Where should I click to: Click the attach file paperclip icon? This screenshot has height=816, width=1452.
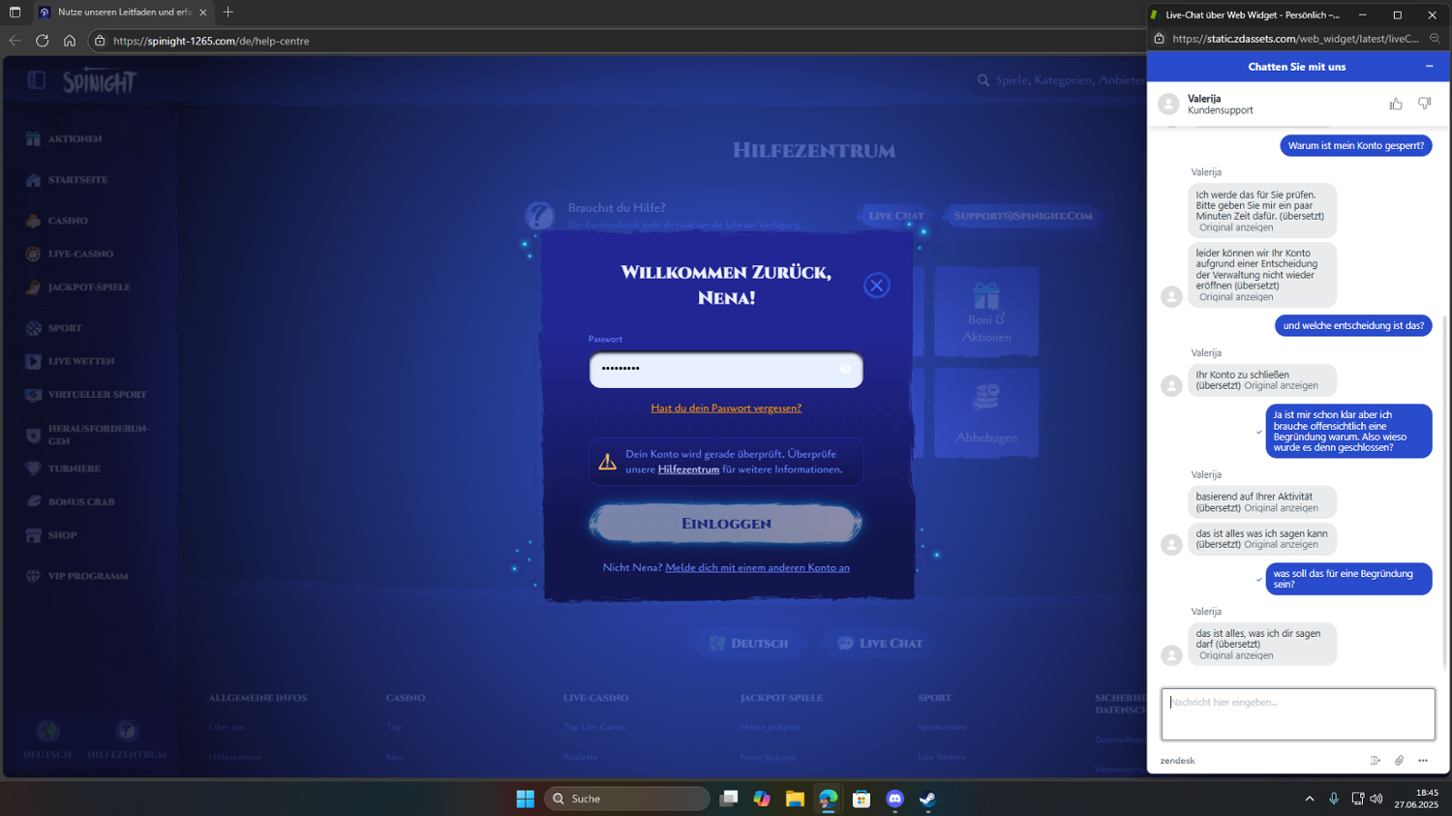(x=1399, y=761)
